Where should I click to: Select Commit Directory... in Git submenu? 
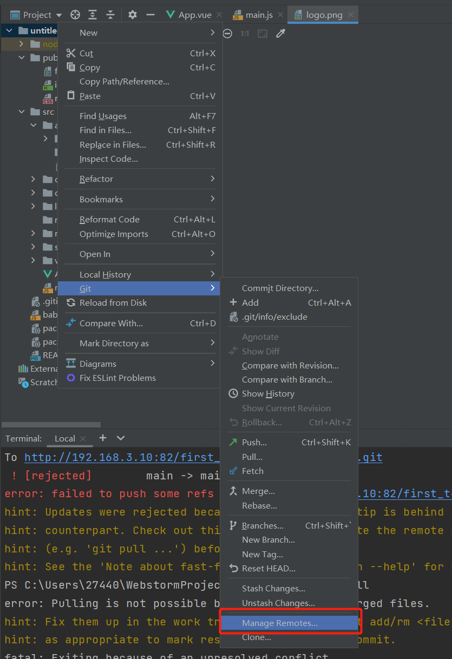pyautogui.click(x=289, y=288)
